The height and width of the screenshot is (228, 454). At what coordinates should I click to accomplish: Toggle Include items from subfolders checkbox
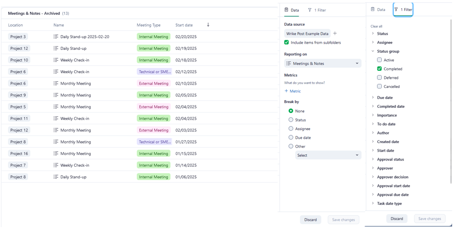(287, 43)
